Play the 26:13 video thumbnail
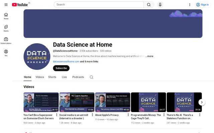Screen dimensions: 214x133 pyautogui.click(x=41, y=102)
